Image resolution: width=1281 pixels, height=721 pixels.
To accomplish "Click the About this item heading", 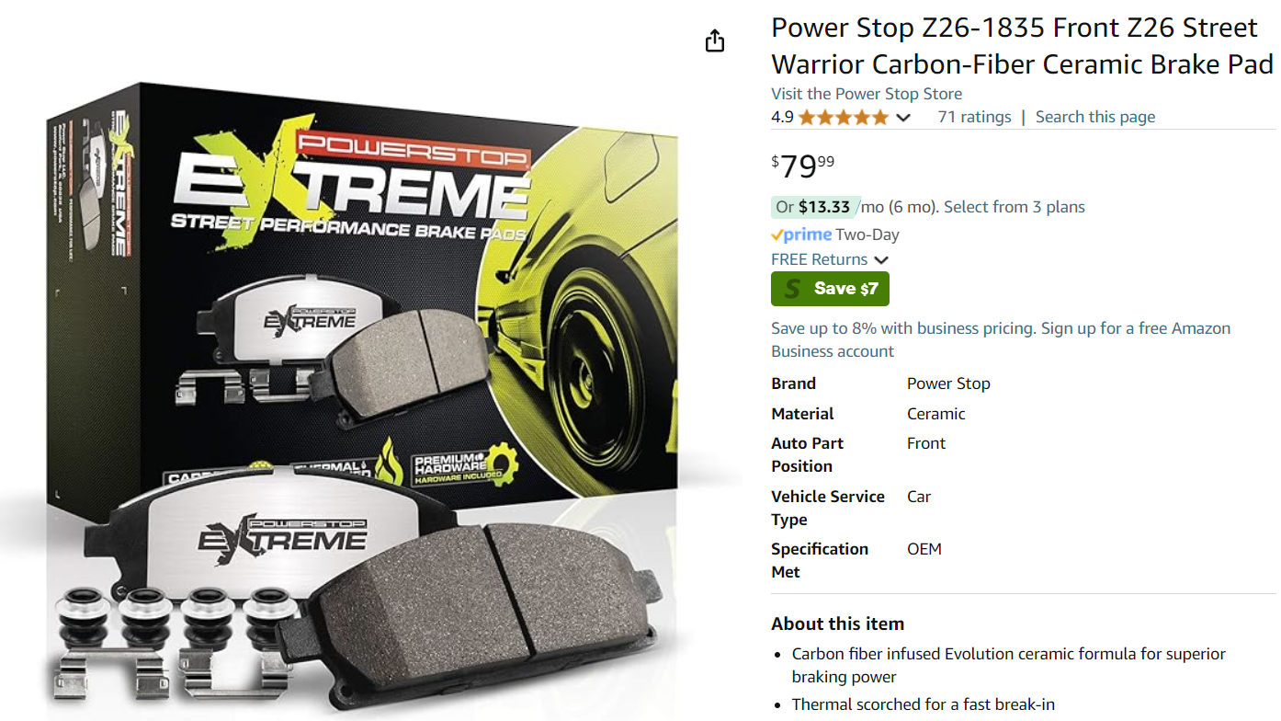I will (838, 624).
